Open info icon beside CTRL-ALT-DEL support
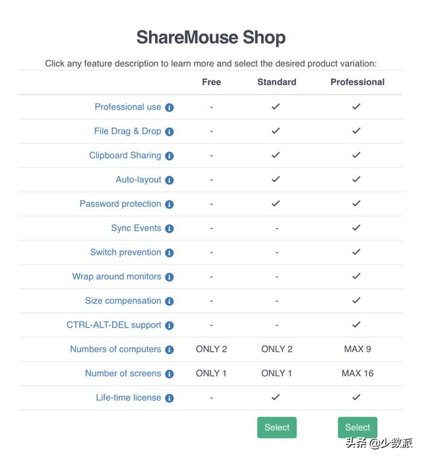 [169, 326]
